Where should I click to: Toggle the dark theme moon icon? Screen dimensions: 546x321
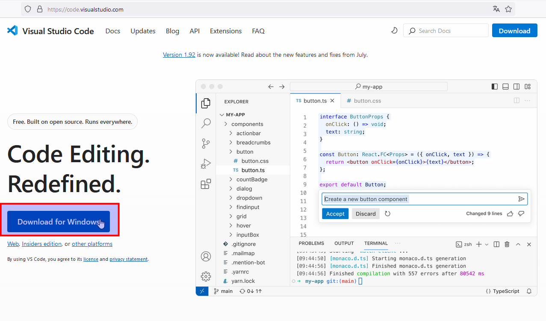pyautogui.click(x=394, y=31)
